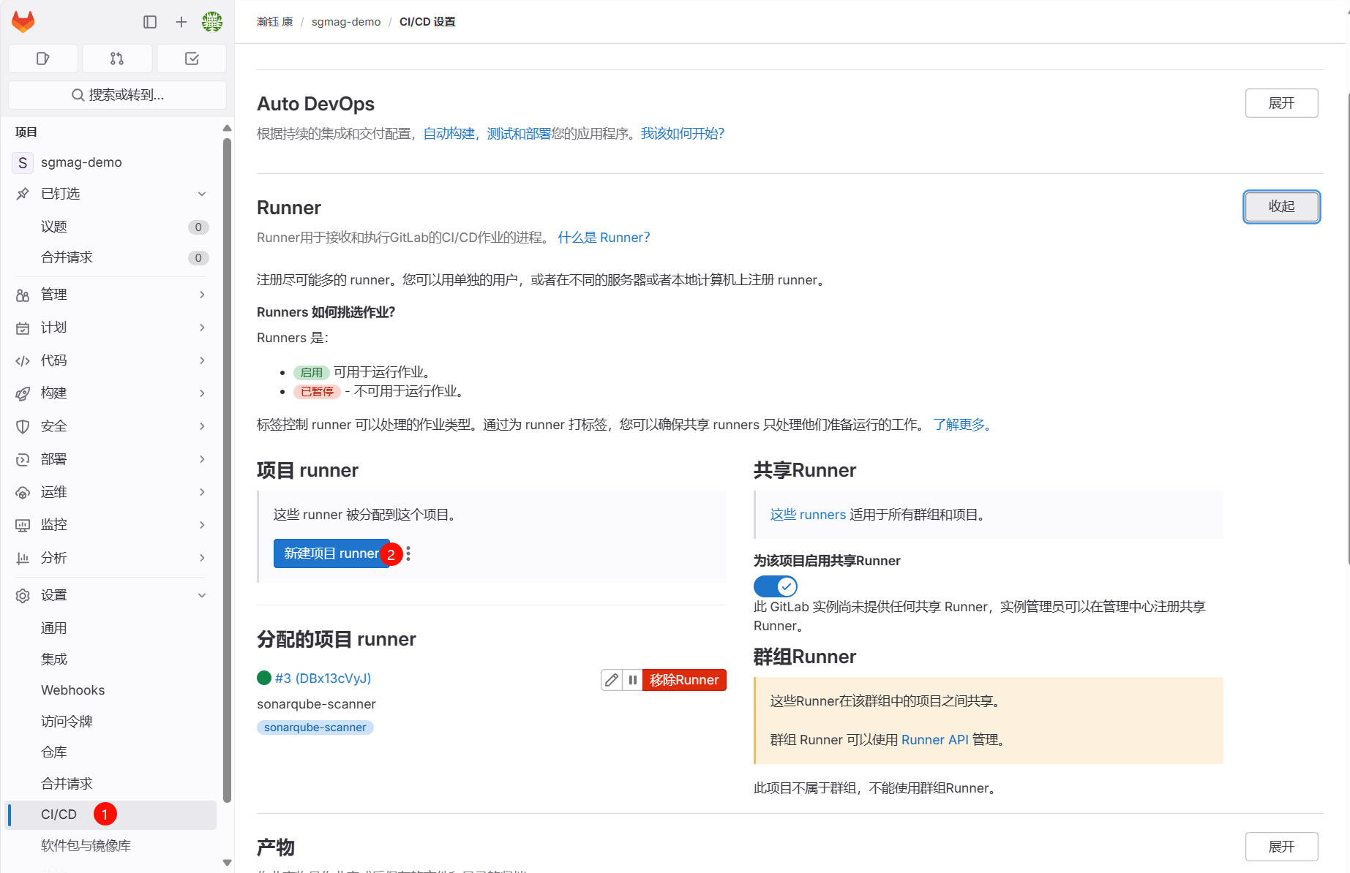Image resolution: width=1350 pixels, height=873 pixels.
Task: Pause runner #3 with the pause icon
Action: pyautogui.click(x=632, y=680)
